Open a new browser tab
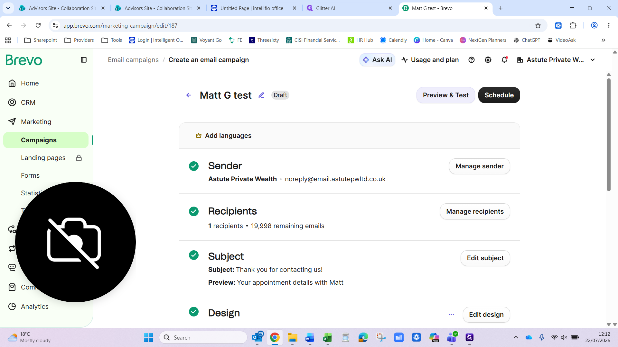The image size is (618, 347). click(x=501, y=8)
